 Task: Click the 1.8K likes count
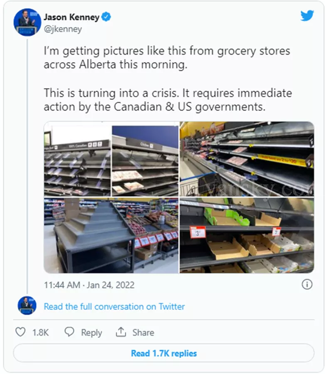40,333
